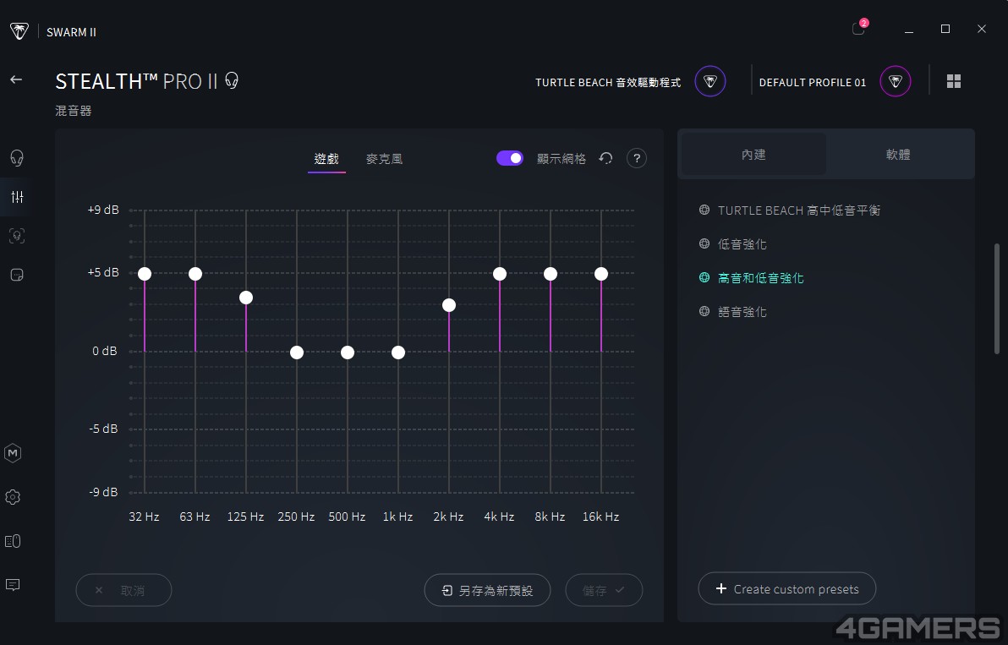Select the 內建 presets tab
1008x645 pixels.
[x=753, y=154]
